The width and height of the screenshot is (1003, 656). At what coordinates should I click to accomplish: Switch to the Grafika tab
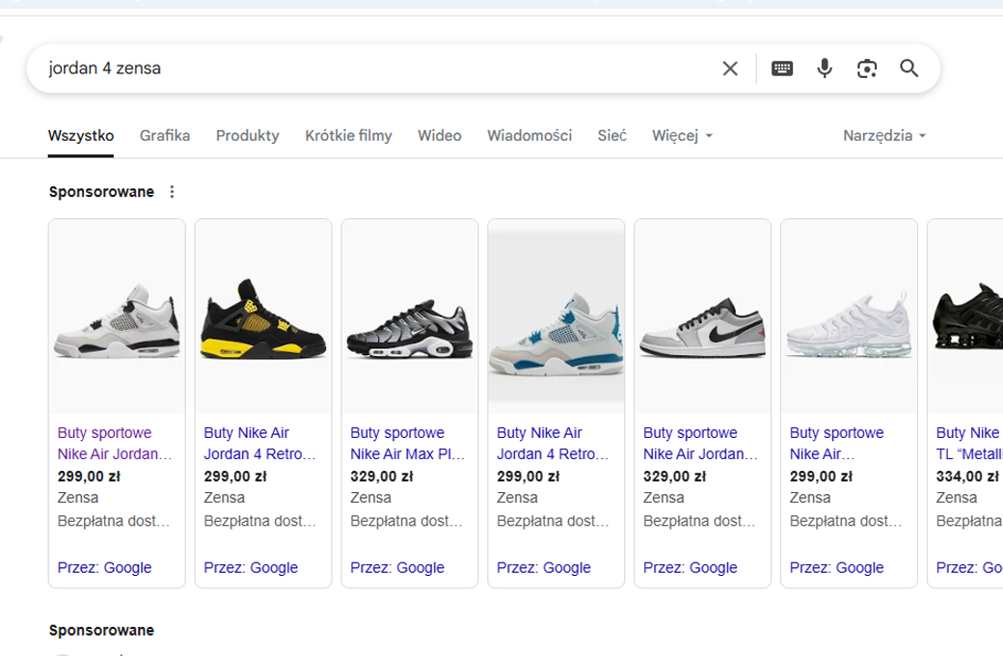[x=165, y=136]
